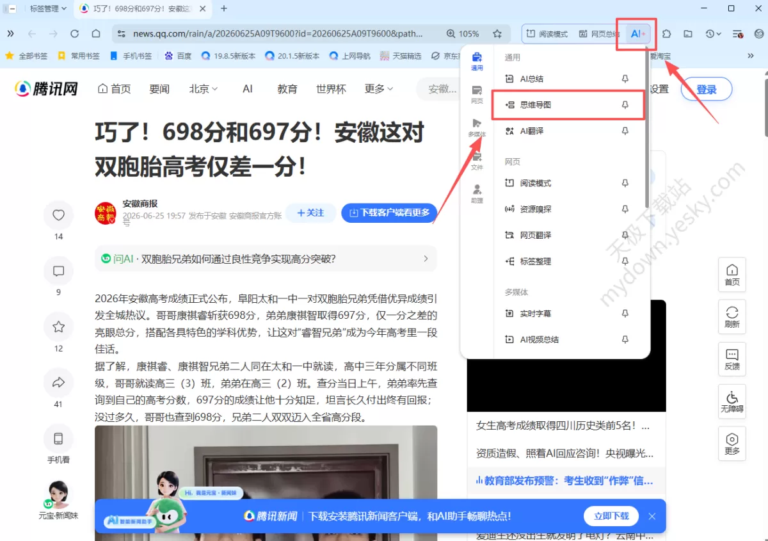The height and width of the screenshot is (541, 768).
Task: Click the 手机看 phone icon
Action: tap(58, 439)
